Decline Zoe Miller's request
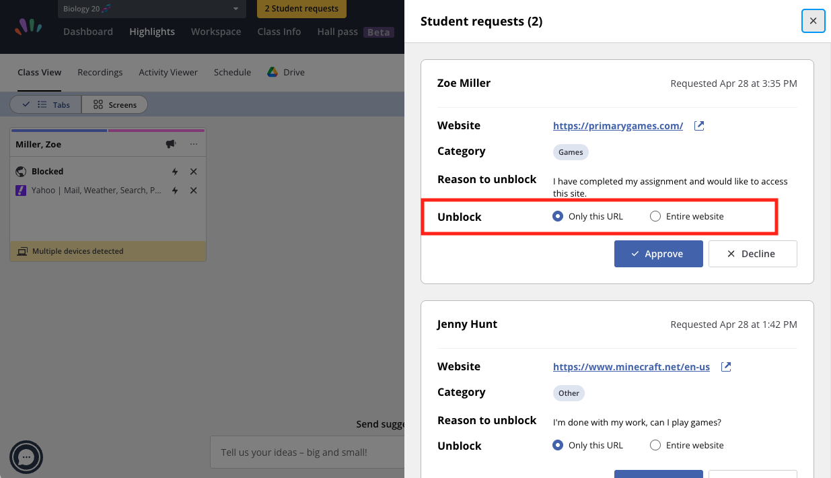This screenshot has width=831, height=478. click(x=753, y=254)
